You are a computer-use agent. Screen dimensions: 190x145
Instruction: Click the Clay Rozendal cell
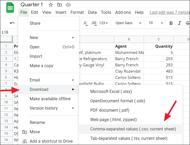pos(129,71)
